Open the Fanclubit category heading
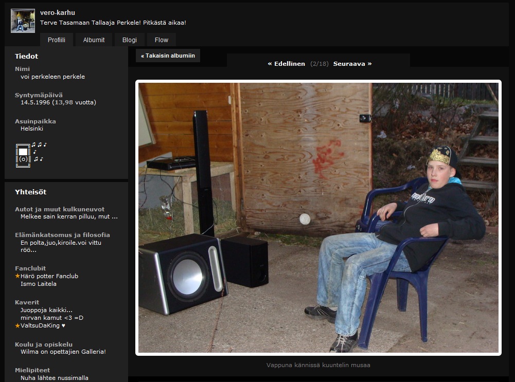The height and width of the screenshot is (382, 515). [x=30, y=268]
